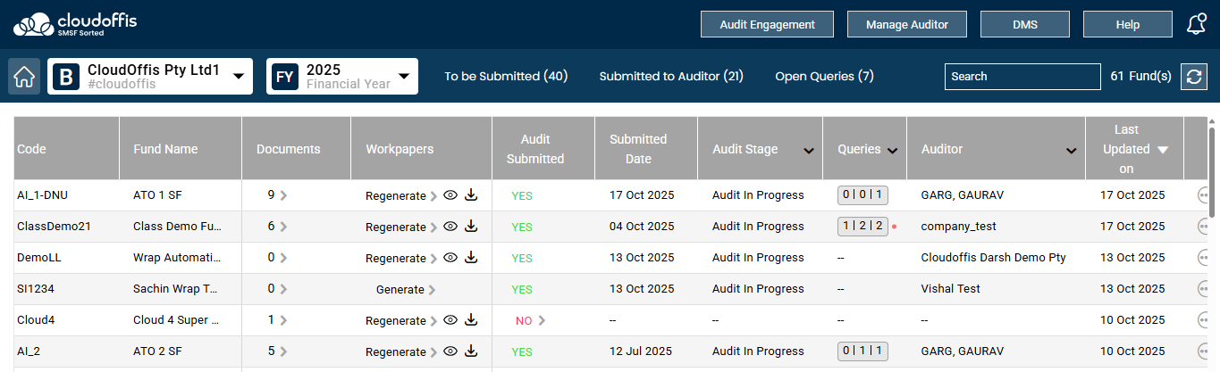Open the Audit Stage column filter
This screenshot has height=372, width=1220.
pos(808,151)
